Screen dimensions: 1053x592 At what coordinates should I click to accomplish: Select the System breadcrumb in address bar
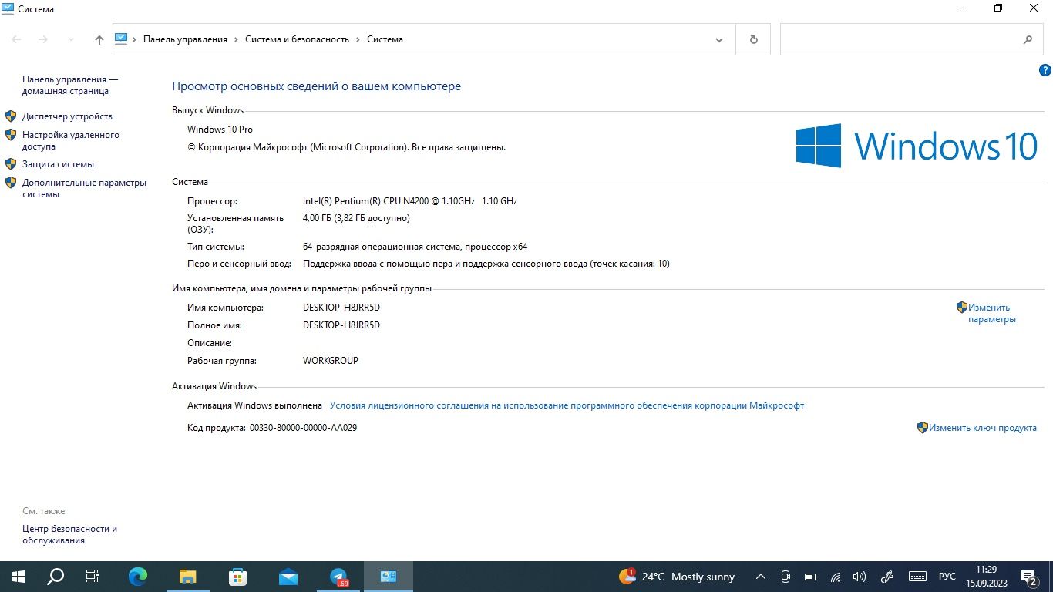point(385,39)
